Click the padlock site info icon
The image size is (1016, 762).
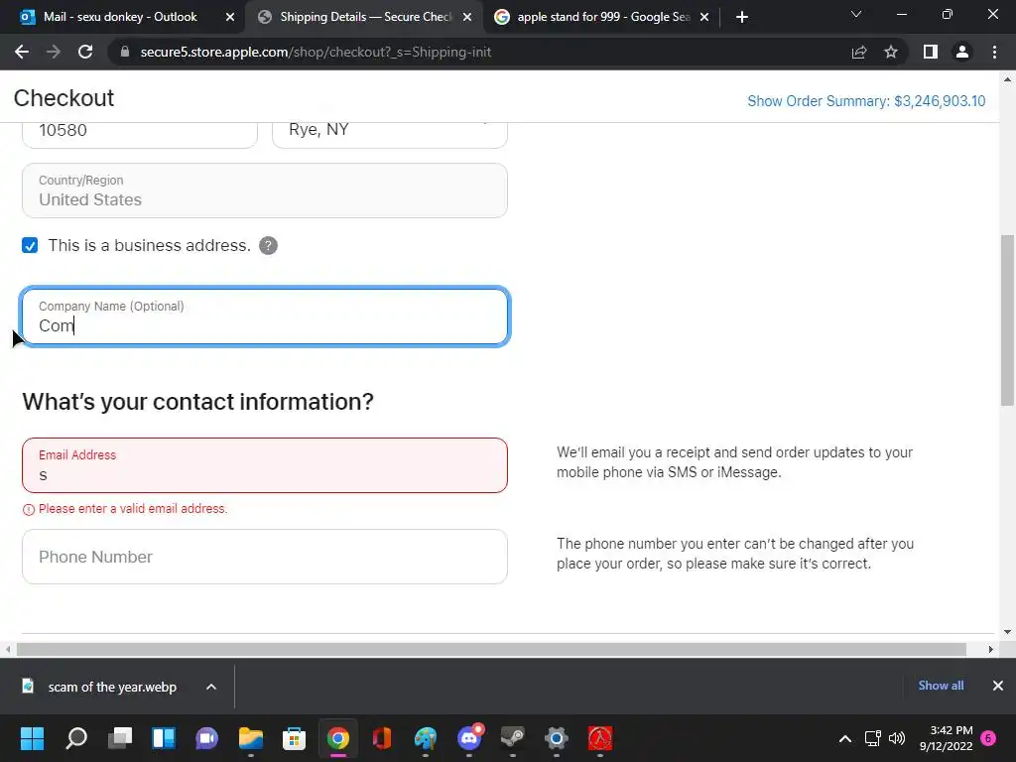[125, 52]
